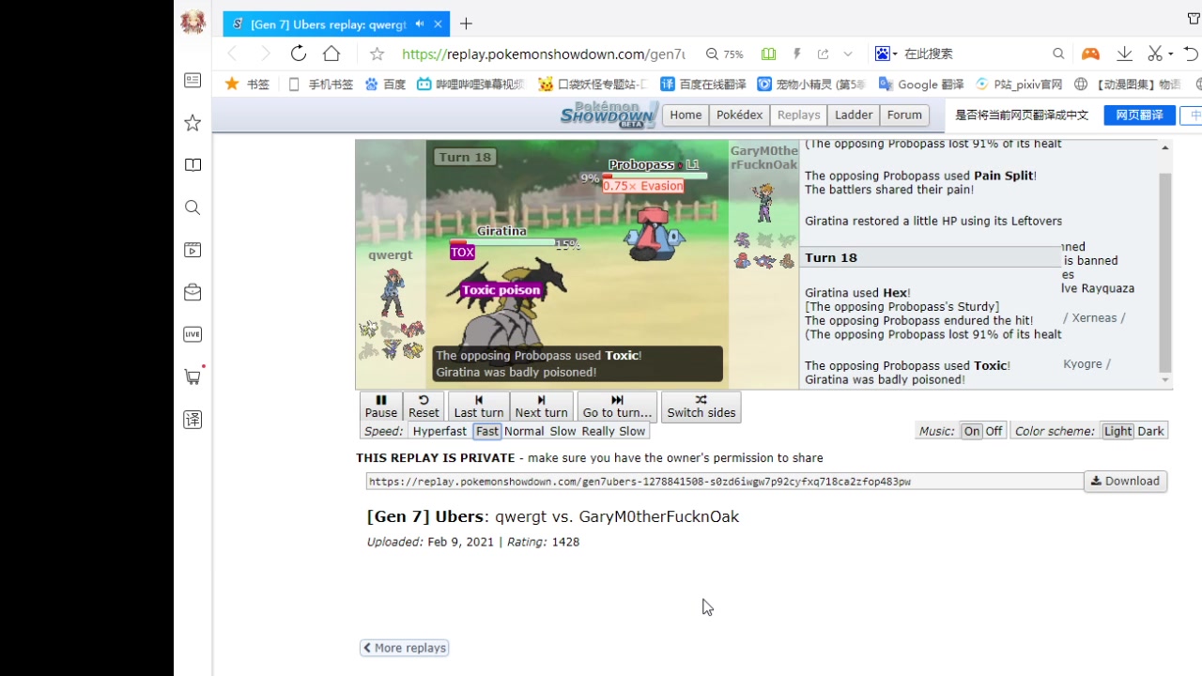Bookmark this page with star icon

click(377, 54)
